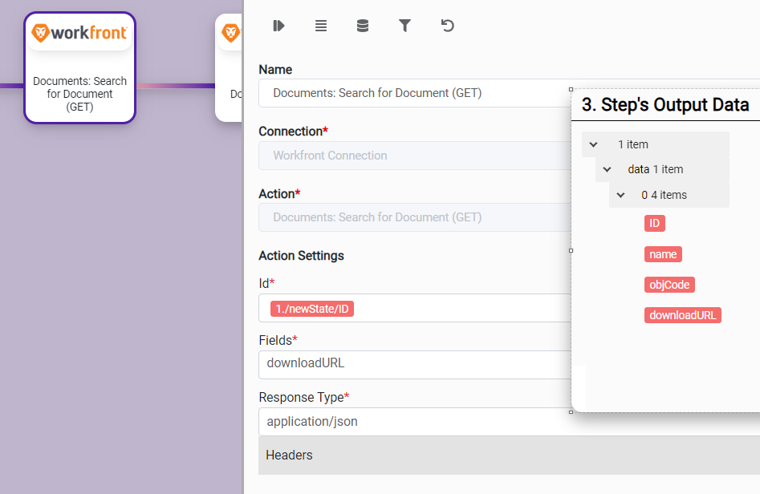760x494 pixels.
Task: Click the downloadURL output data tag
Action: click(682, 315)
